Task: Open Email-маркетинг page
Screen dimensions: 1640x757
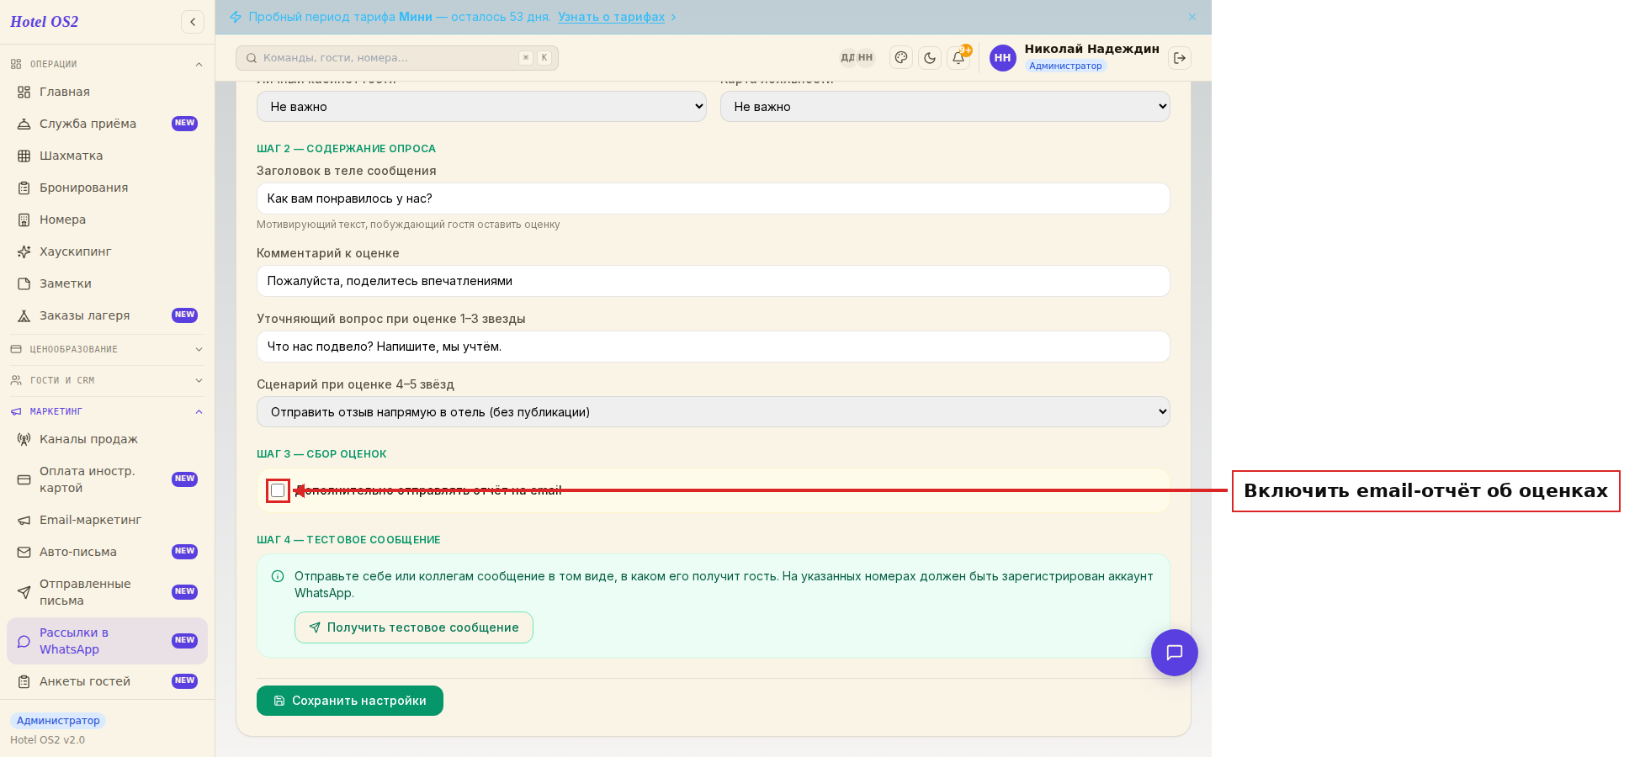Action: [107, 520]
